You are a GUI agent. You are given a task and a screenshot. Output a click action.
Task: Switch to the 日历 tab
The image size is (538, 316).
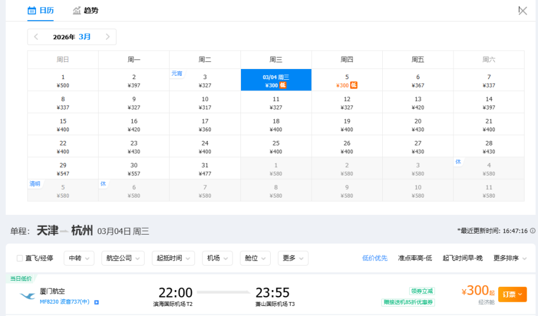(40, 11)
